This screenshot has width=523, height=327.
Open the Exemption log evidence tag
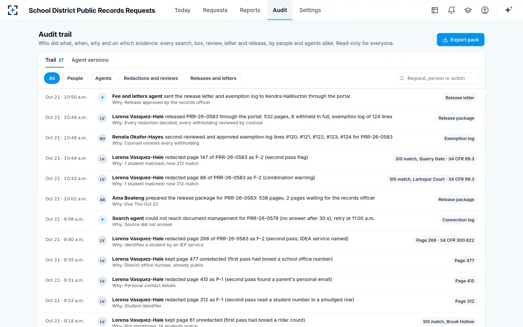[x=459, y=138]
